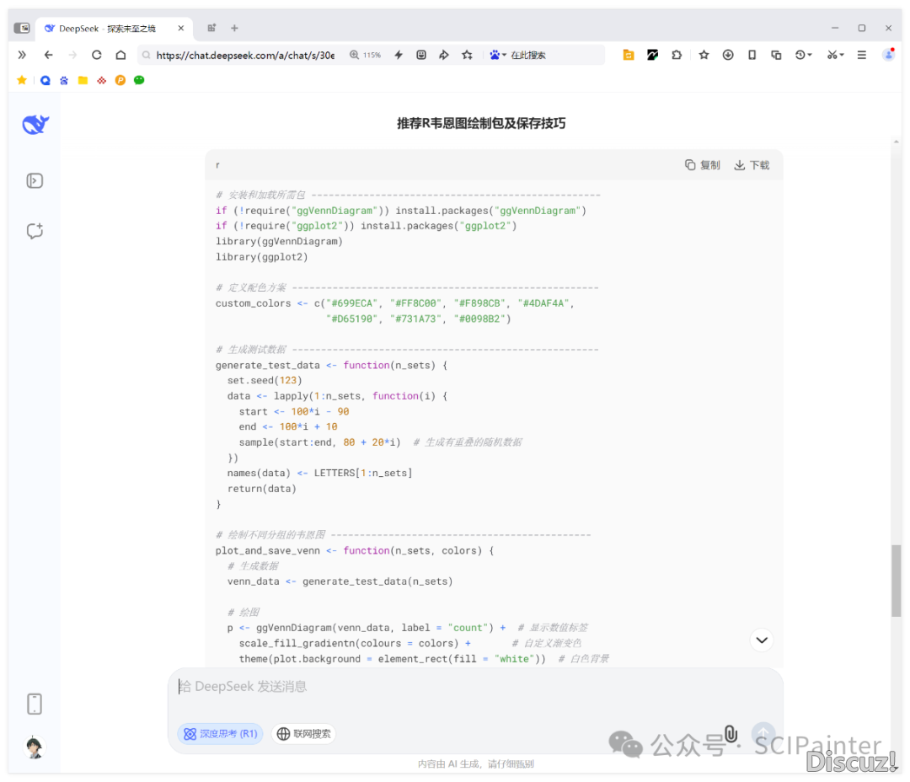Toggle the 深度思考 (R1) mode

[221, 734]
